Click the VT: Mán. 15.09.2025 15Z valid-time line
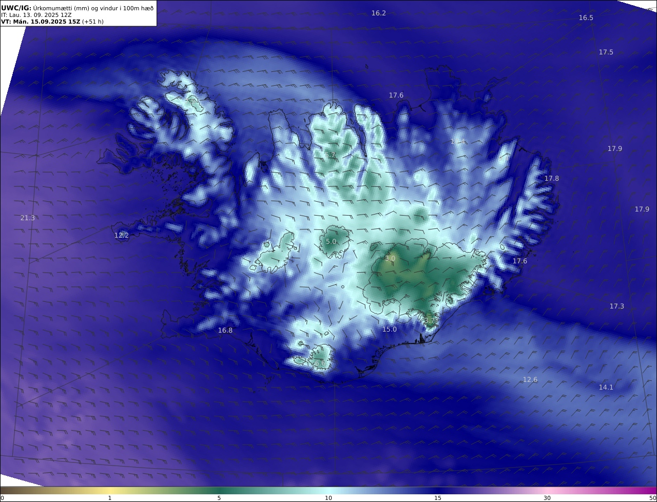Image resolution: width=657 pixels, height=502 pixels. click(52, 22)
